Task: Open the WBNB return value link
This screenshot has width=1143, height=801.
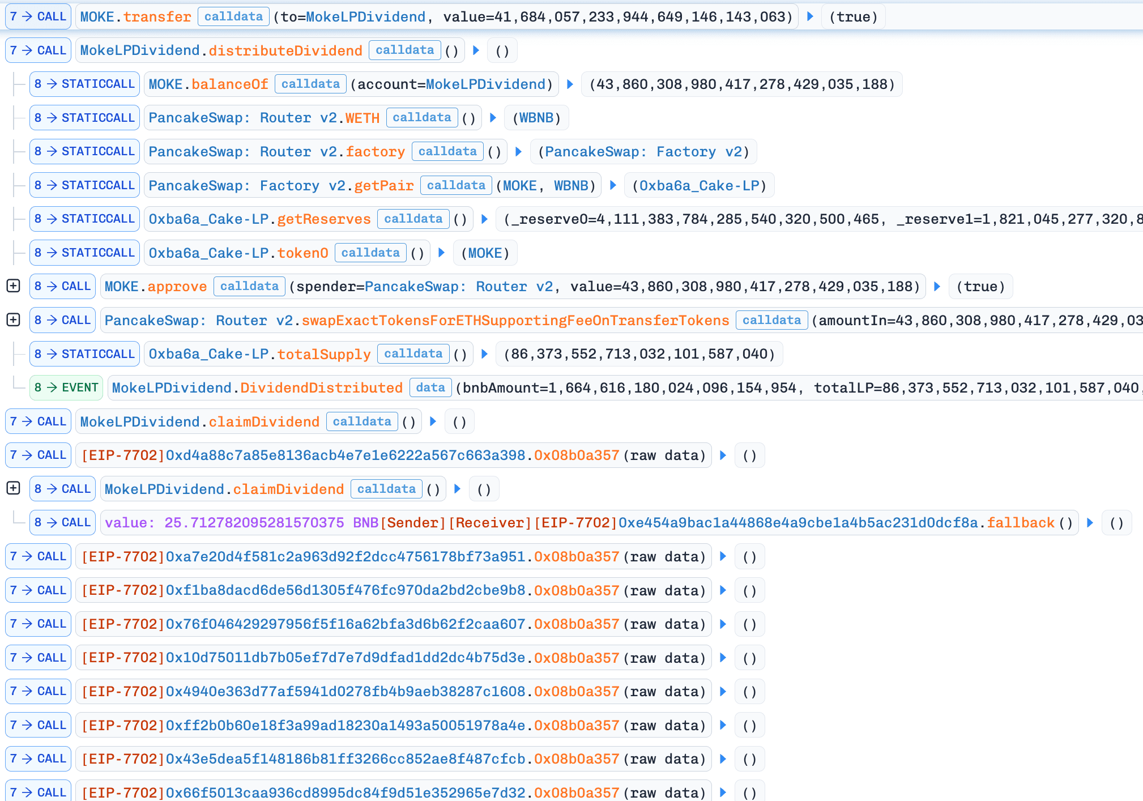Action: coord(536,118)
